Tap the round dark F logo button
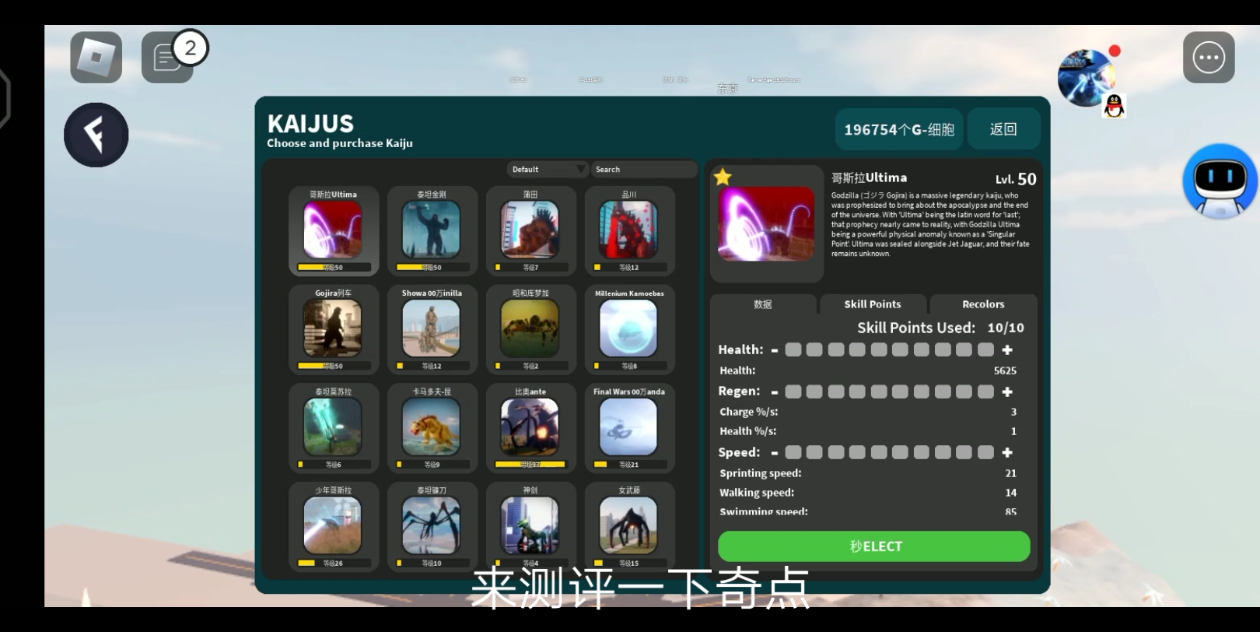1260x632 pixels. click(96, 135)
